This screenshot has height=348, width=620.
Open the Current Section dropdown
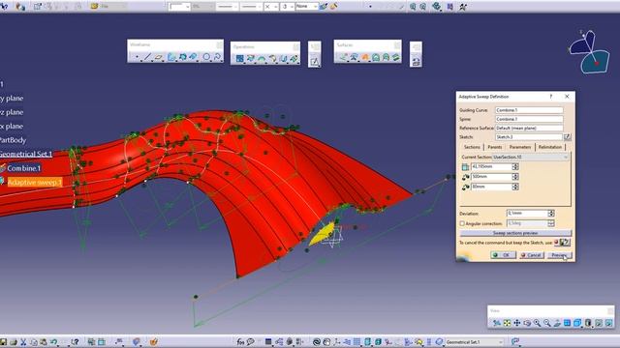tap(531, 157)
